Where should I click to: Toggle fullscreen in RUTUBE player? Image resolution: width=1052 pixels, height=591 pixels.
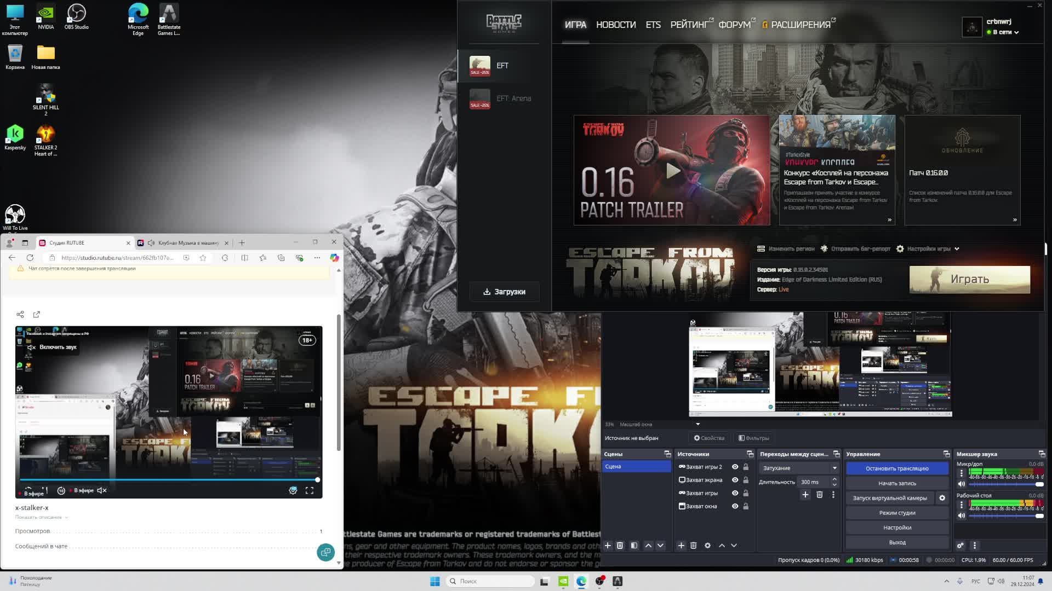[x=310, y=490]
